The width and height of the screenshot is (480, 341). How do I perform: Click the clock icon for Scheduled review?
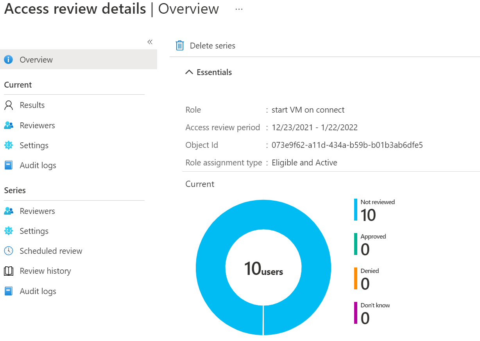click(9, 251)
